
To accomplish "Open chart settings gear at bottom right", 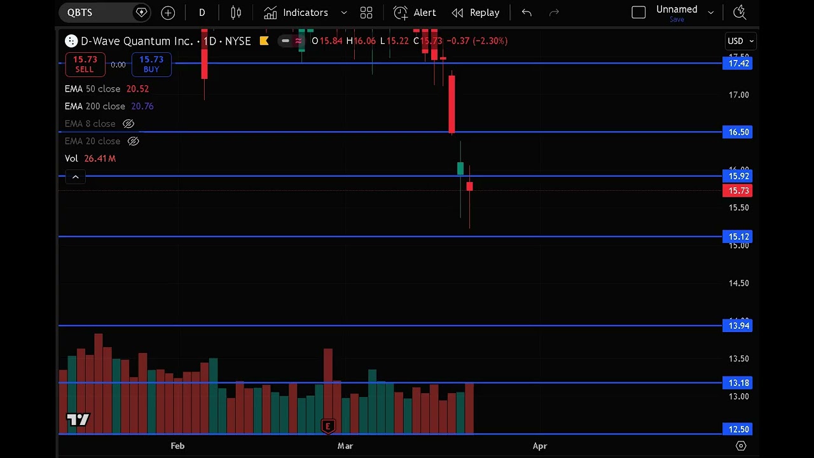I will click(741, 446).
